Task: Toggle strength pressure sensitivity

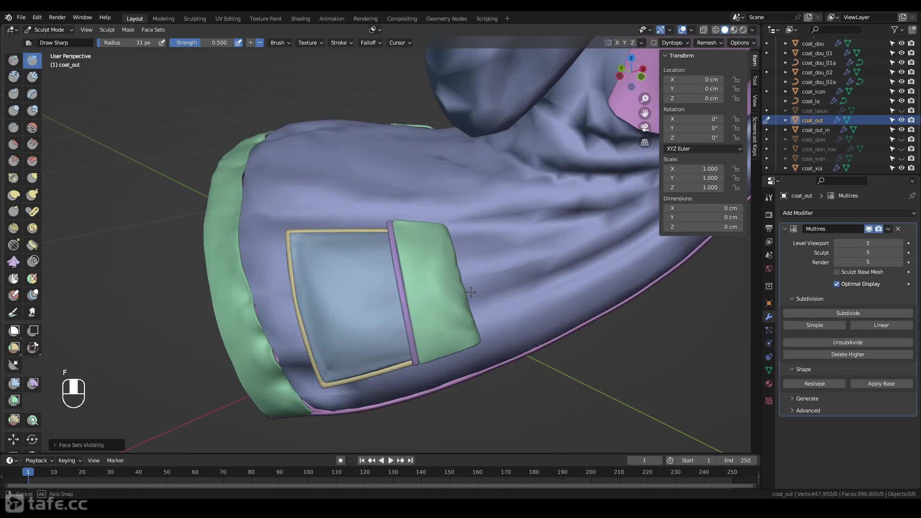Action: point(238,43)
